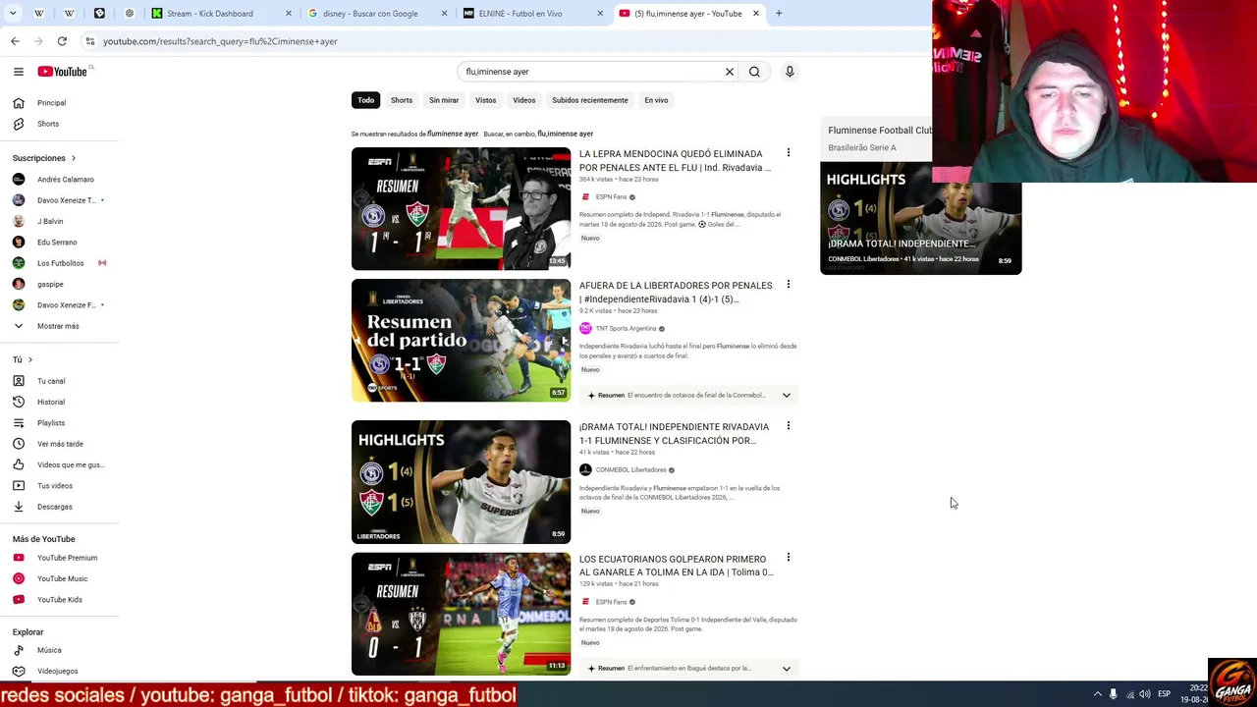Play the LA LEPRA resumen thumbnail
Image resolution: width=1257 pixels, height=707 pixels.
tap(461, 208)
